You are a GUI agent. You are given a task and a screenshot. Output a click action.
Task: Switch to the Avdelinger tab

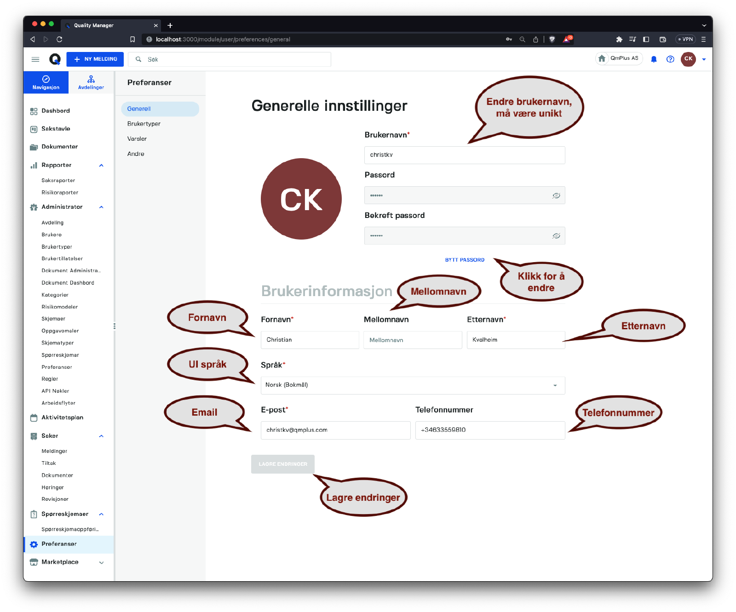[91, 83]
